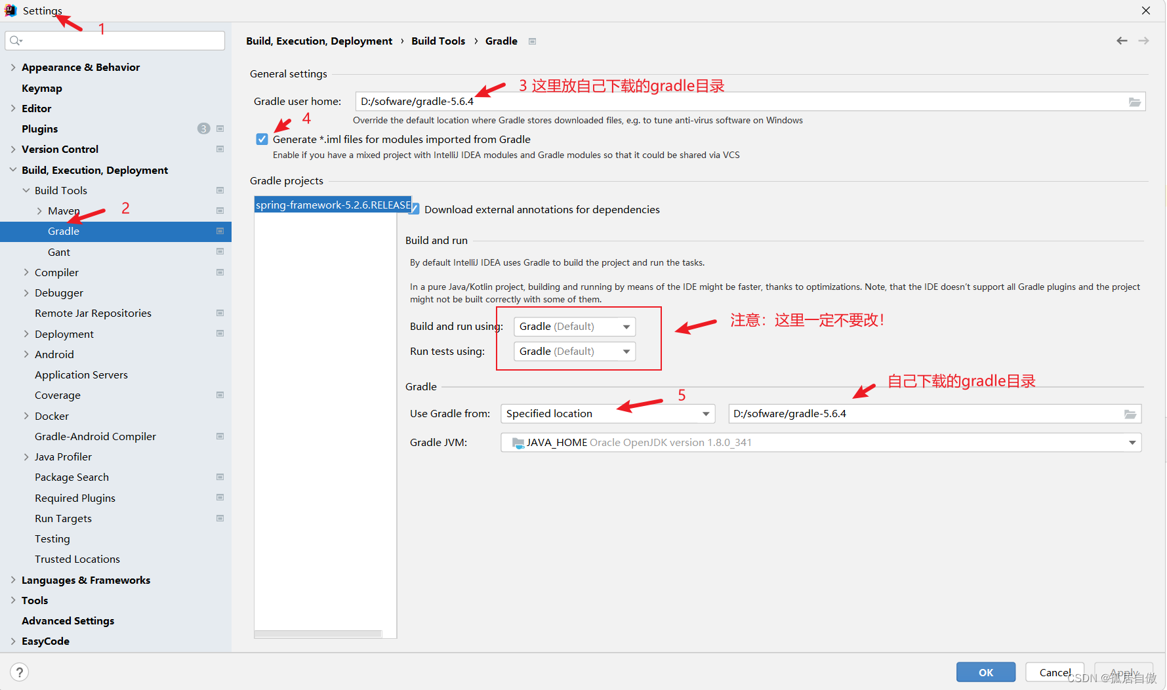Viewport: 1167px width, 690px height.
Task: Select Keymap in settings tree
Action: [42, 88]
